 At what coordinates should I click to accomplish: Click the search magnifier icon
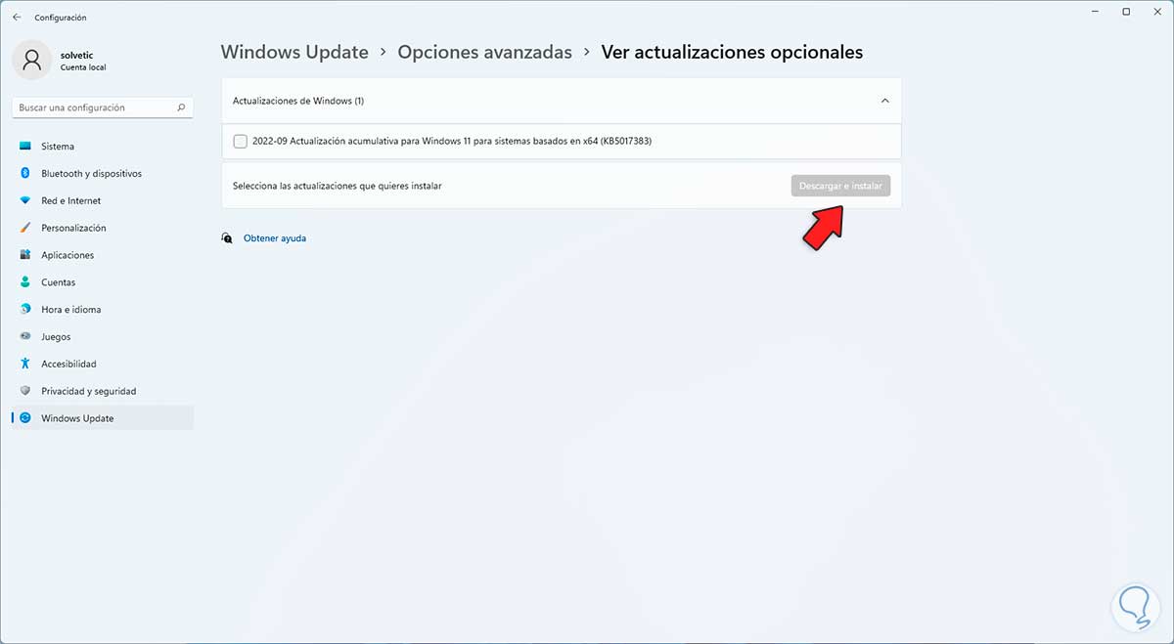pos(181,107)
